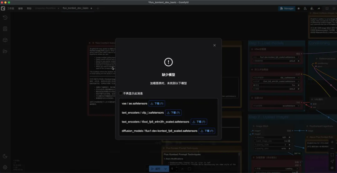Open the hamburger menu in top bar

coord(334,8)
